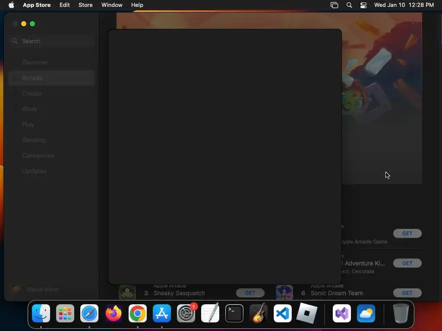Image resolution: width=442 pixels, height=331 pixels.
Task: Select Develop in the sidebar
Action: [52, 140]
